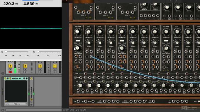Image resolution: width=200 pixels, height=112 pixels.
Task: Click first filter module OUT jack
Action: click(91, 7)
